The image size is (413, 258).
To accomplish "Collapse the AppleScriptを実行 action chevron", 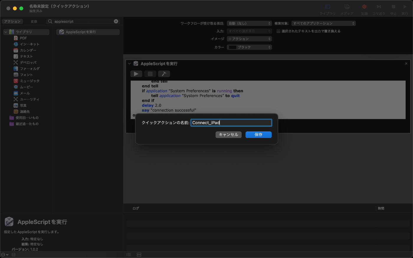I will point(129,64).
